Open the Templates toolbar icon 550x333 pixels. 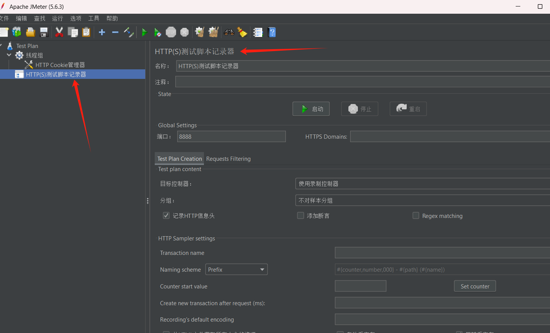coord(17,32)
